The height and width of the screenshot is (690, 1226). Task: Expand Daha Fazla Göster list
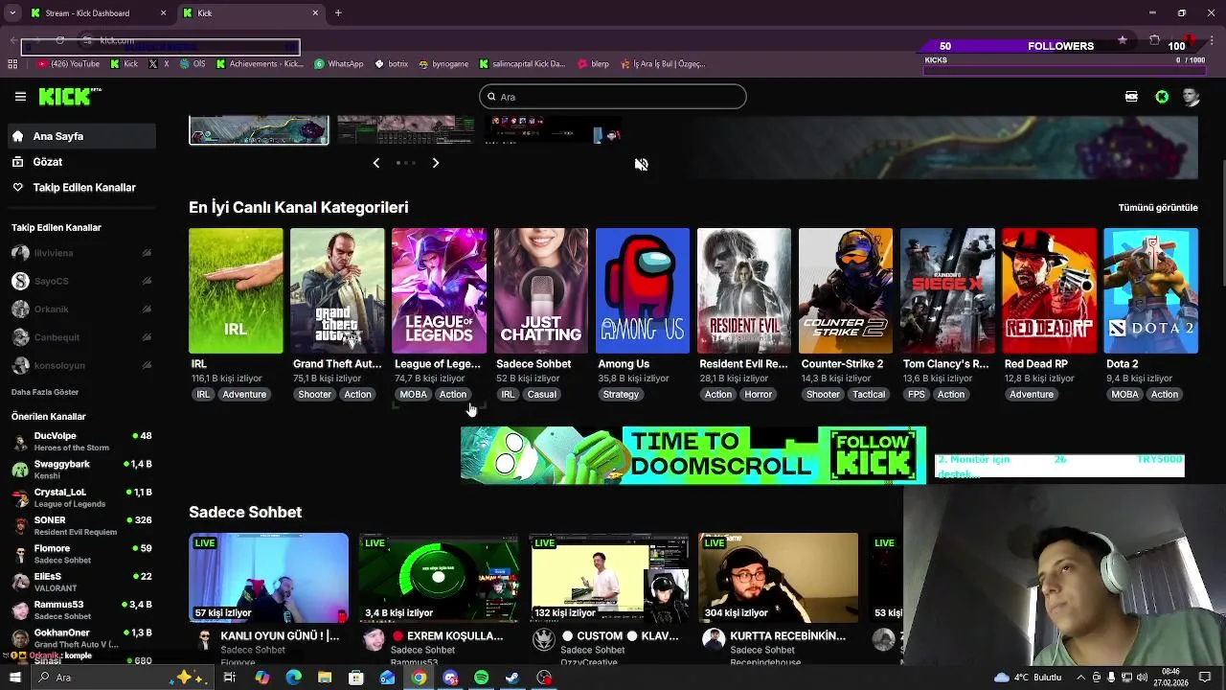[x=45, y=392]
